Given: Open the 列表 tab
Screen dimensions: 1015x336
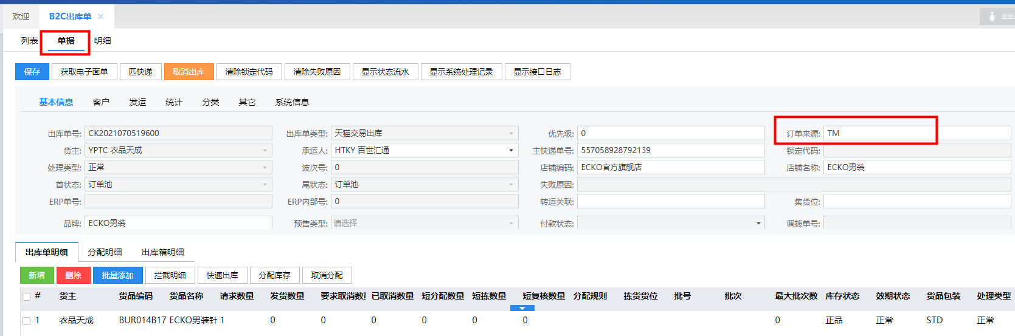Looking at the screenshot, I should pyautogui.click(x=29, y=41).
